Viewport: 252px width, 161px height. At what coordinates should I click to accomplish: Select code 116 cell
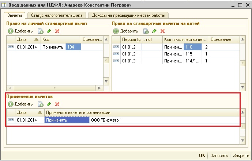coord(193,47)
